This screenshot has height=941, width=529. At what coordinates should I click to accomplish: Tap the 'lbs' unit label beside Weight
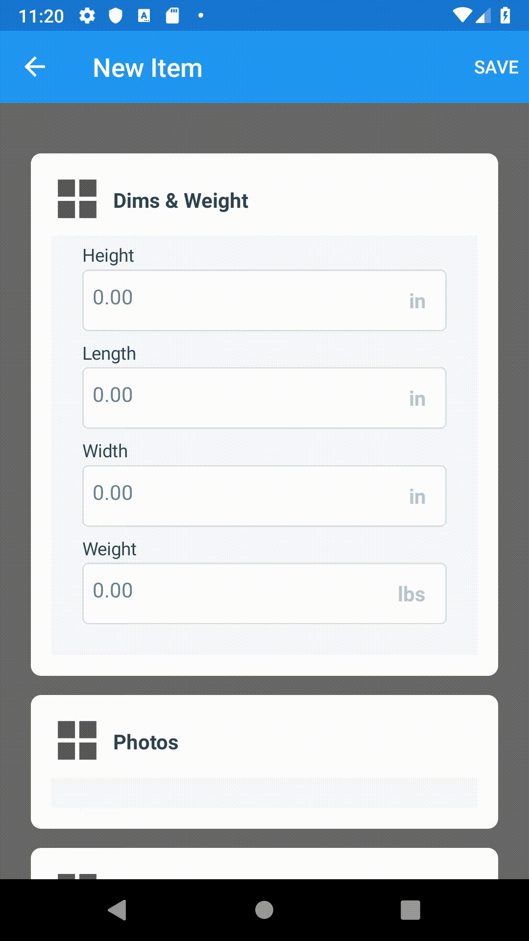click(411, 594)
